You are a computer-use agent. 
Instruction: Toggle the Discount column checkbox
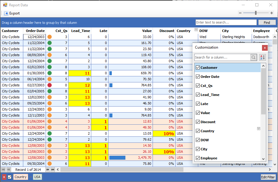point(198,122)
